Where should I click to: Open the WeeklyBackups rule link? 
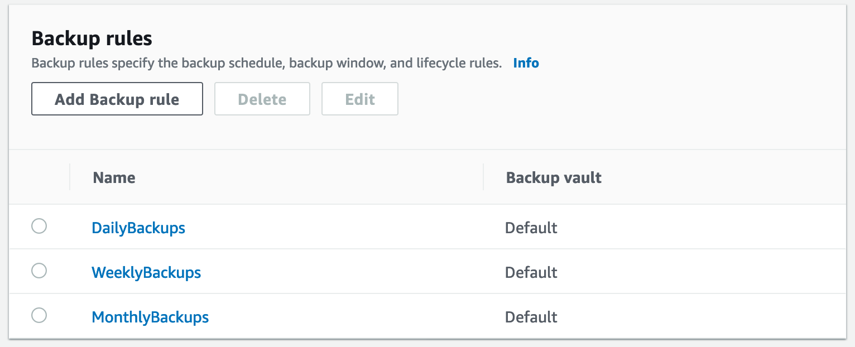[x=146, y=272]
